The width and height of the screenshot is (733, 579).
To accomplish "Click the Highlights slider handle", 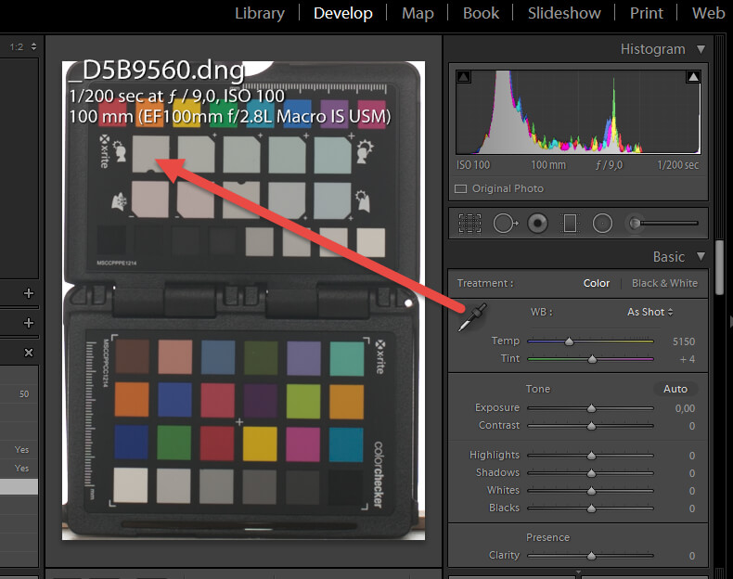I will tap(591, 456).
